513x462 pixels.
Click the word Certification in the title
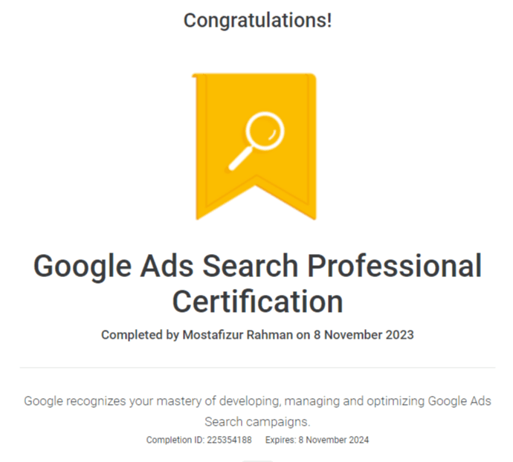[257, 302]
